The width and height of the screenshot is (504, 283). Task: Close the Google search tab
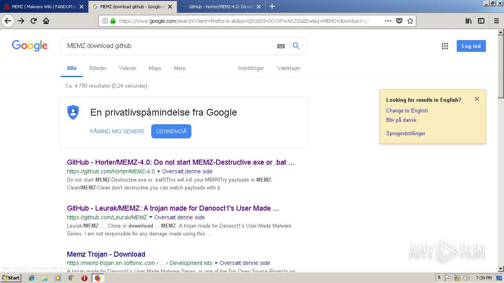pos(170,7)
